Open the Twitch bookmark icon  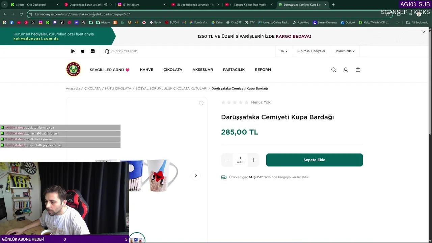pos(55,23)
